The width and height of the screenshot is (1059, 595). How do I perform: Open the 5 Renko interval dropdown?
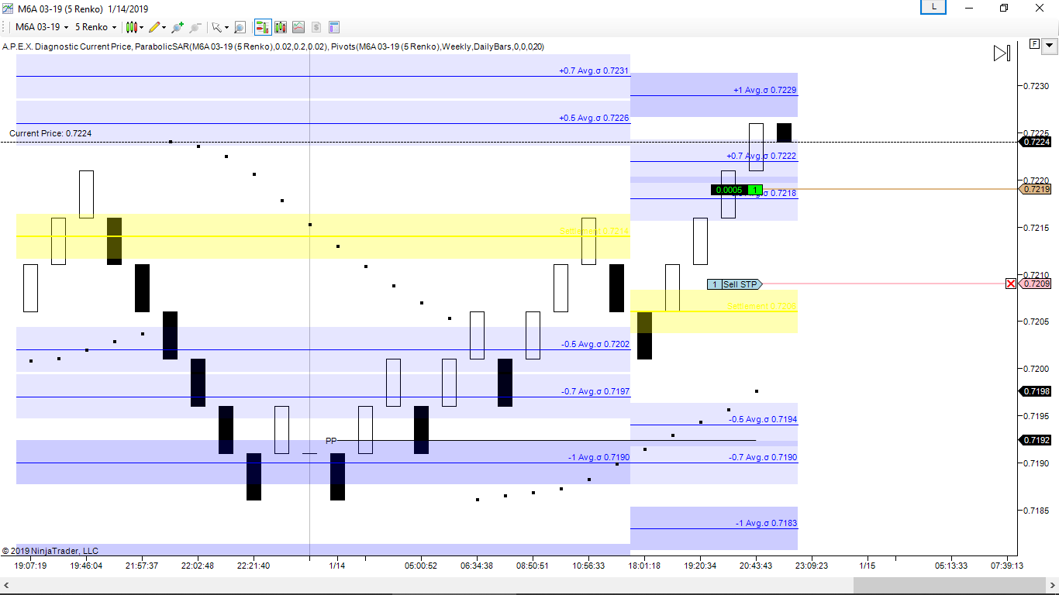coord(95,27)
